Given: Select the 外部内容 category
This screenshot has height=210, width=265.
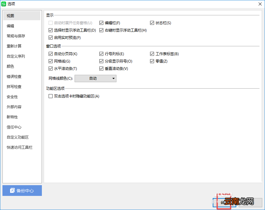Looking at the screenshot, I should 22,107.
